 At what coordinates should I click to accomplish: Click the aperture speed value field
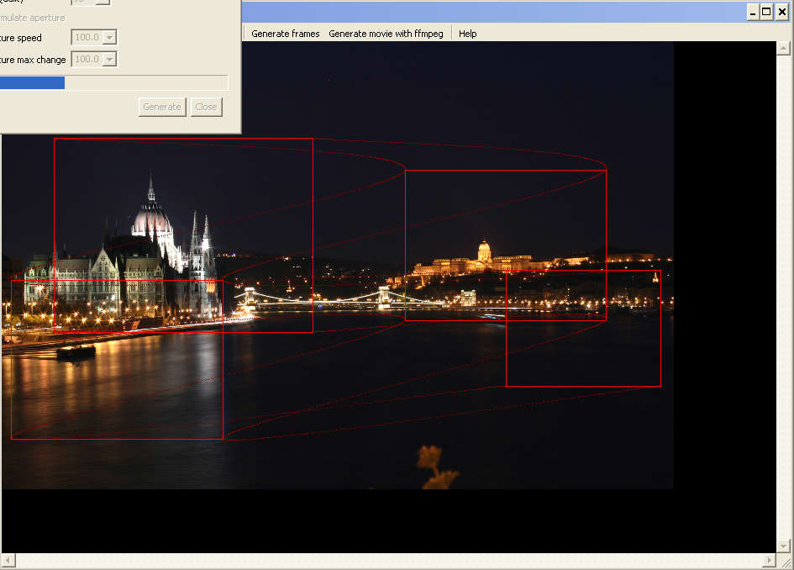coord(87,37)
